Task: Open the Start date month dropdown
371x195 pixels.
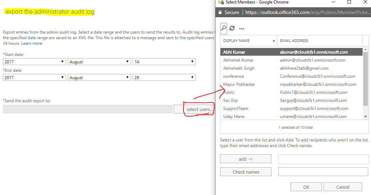Action: [99, 62]
